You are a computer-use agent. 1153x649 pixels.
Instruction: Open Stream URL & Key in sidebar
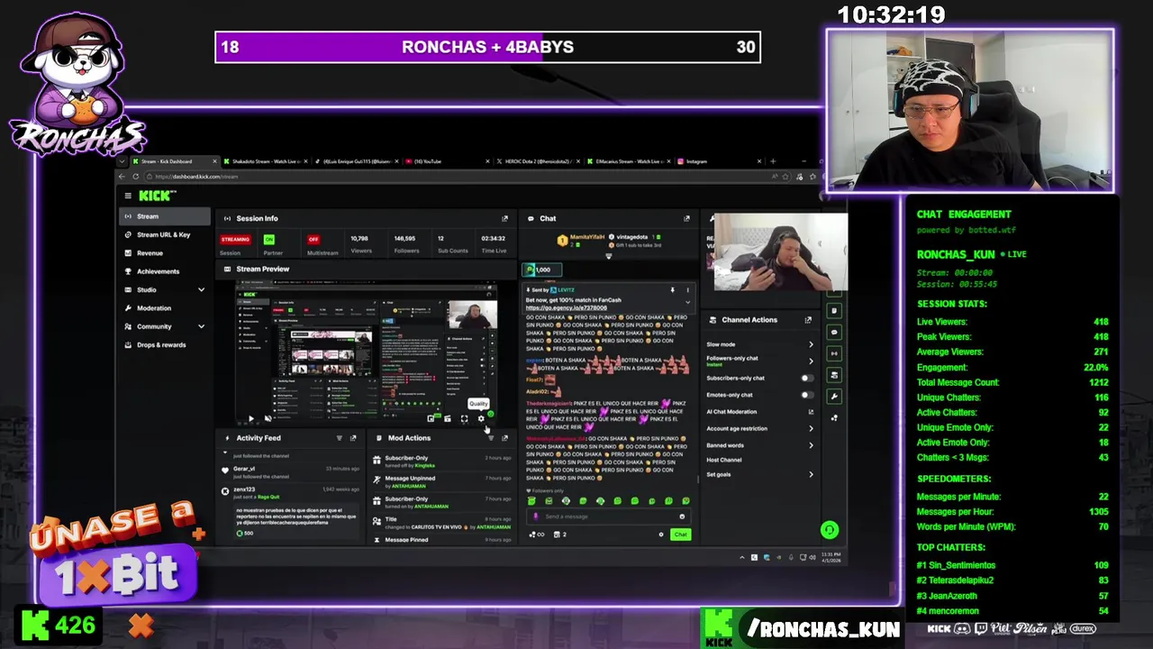[164, 234]
